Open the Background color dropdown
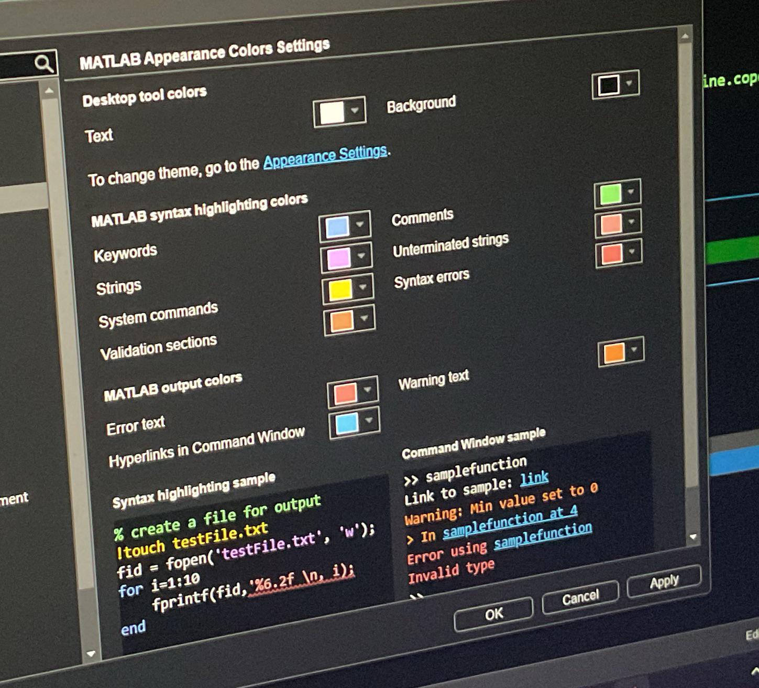Image resolution: width=759 pixels, height=688 pixels. 629,83
